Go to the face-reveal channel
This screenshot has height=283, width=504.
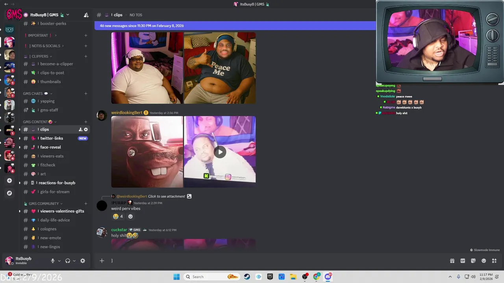(x=55, y=147)
